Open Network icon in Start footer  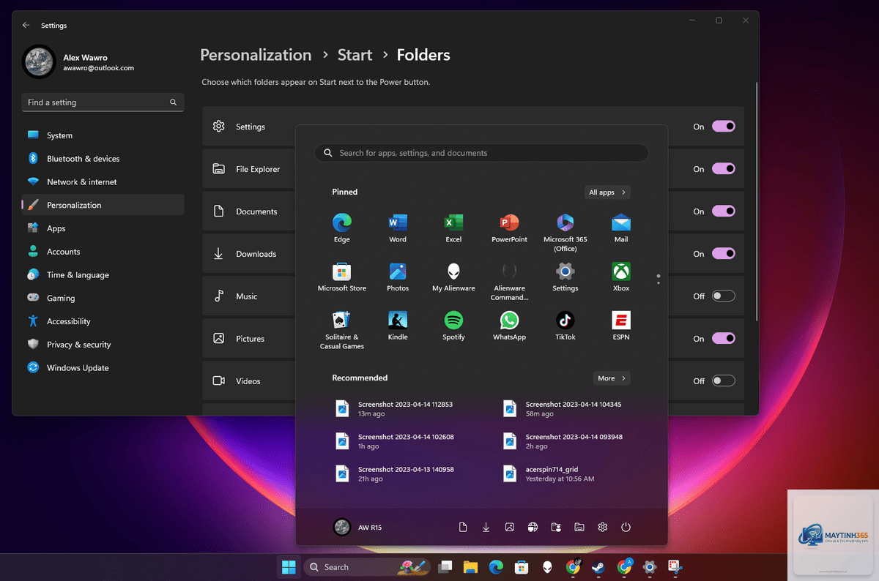point(533,527)
